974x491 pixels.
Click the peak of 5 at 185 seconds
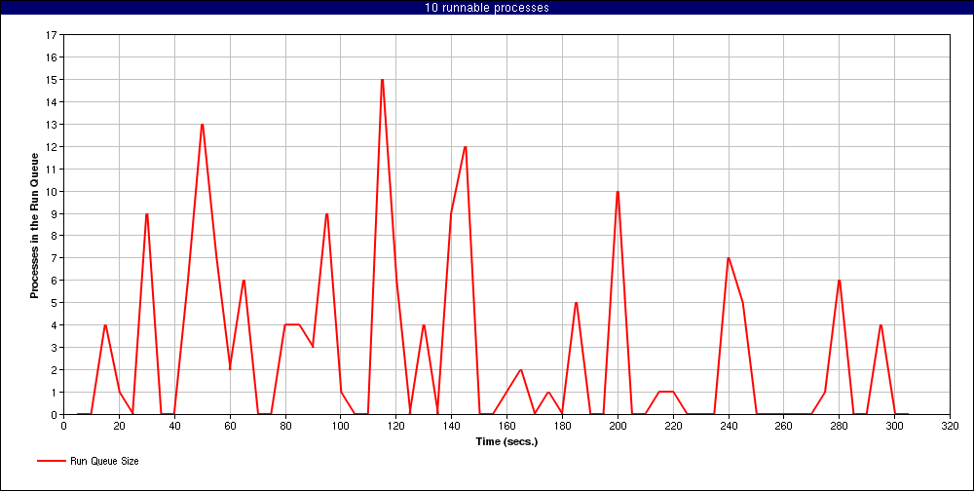(576, 303)
